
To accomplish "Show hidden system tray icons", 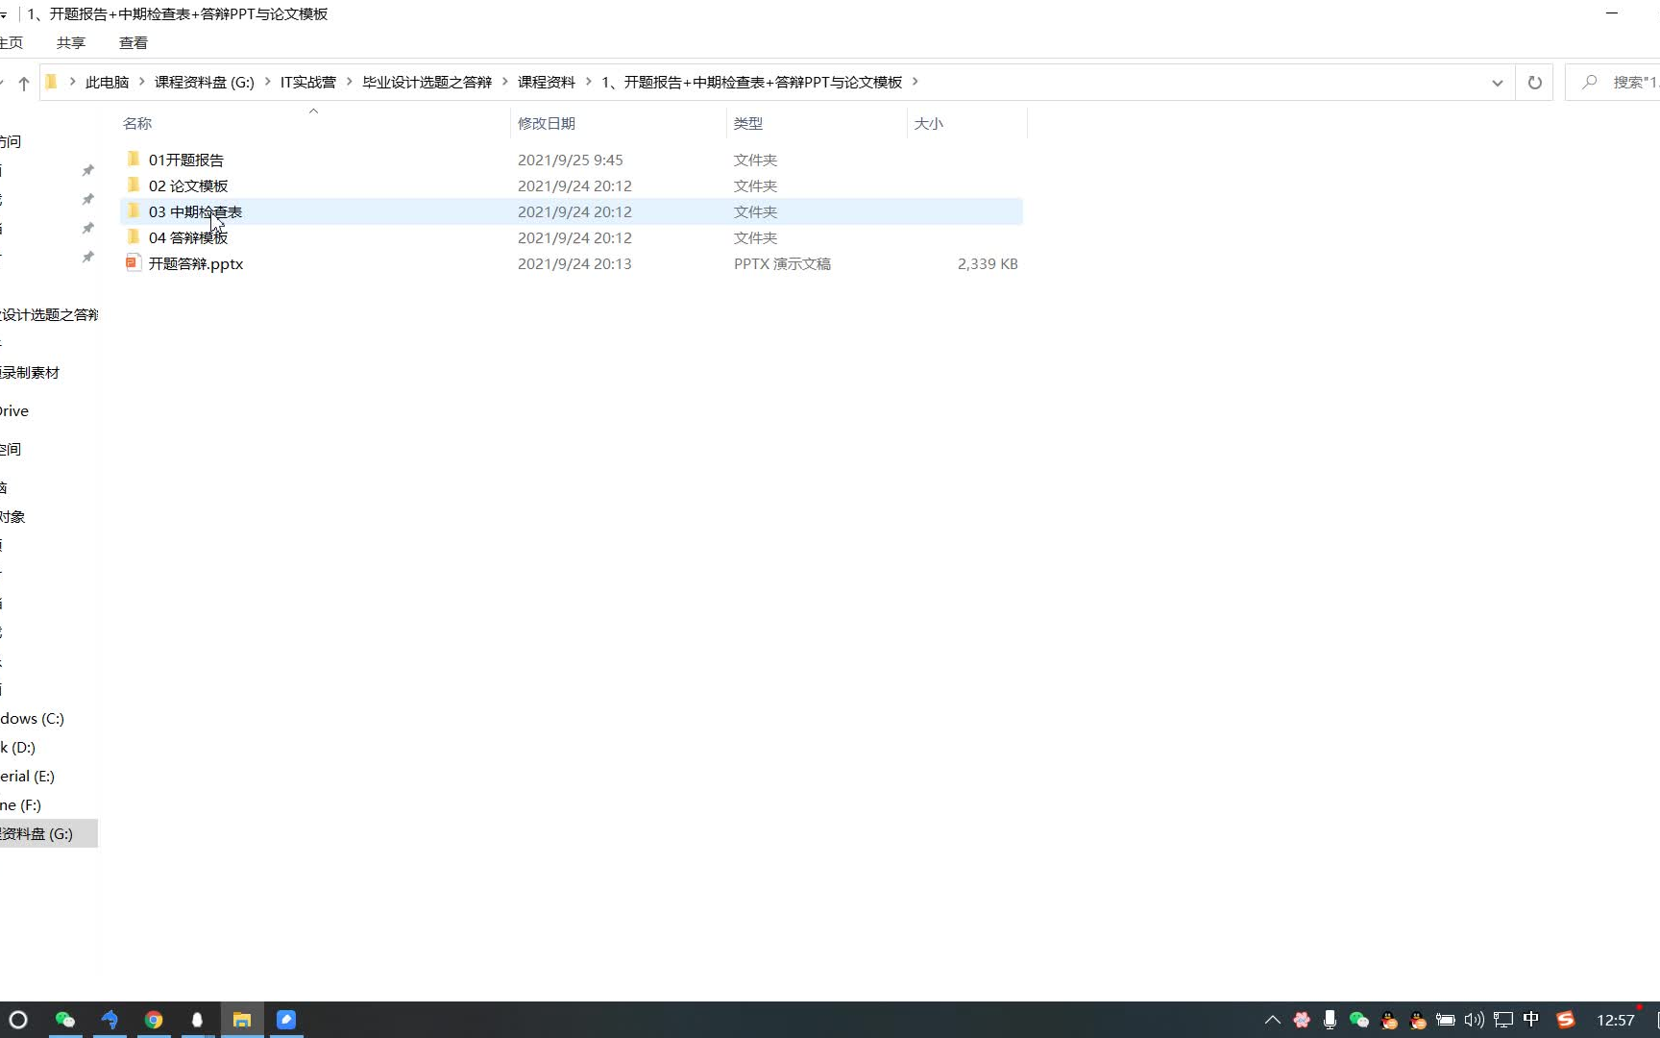I will point(1273,1020).
